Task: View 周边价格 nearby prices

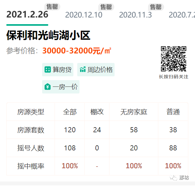Action: click(x=96, y=70)
